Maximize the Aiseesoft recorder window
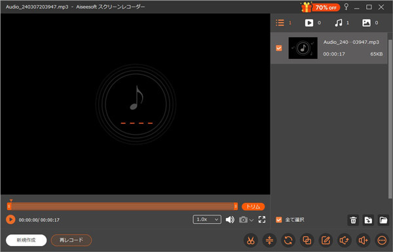Screen dimensions: 393x252 (x=369, y=7)
